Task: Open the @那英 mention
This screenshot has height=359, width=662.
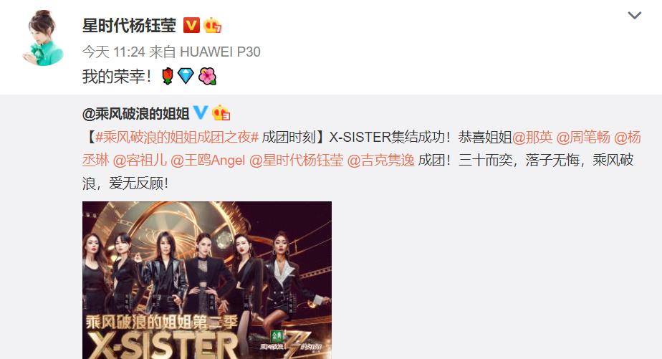Action: click(532, 138)
